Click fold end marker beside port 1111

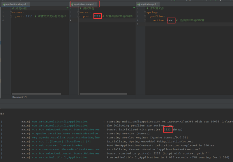(11, 16)
